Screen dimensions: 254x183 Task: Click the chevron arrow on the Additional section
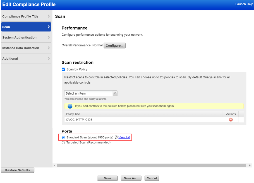pyautogui.click(x=49, y=59)
